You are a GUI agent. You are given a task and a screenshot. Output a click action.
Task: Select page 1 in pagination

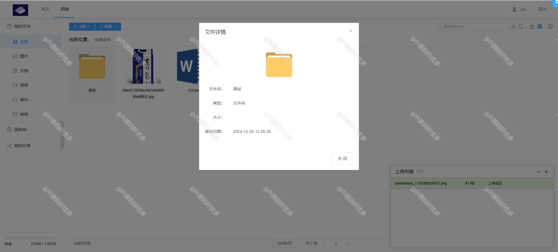(336, 243)
